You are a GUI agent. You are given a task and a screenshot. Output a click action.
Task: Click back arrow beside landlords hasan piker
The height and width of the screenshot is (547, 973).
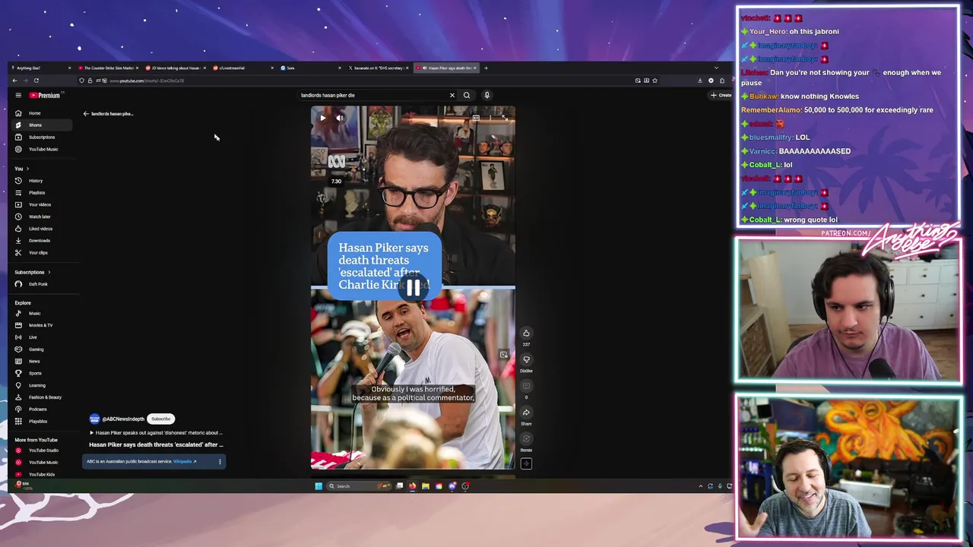pos(86,114)
